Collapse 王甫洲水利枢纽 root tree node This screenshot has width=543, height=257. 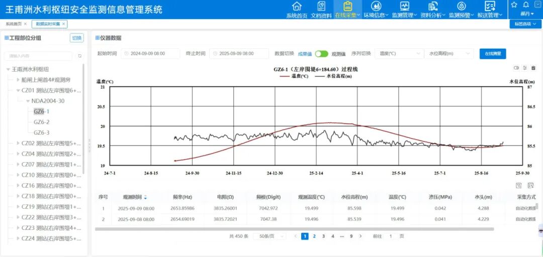[x=8, y=70]
